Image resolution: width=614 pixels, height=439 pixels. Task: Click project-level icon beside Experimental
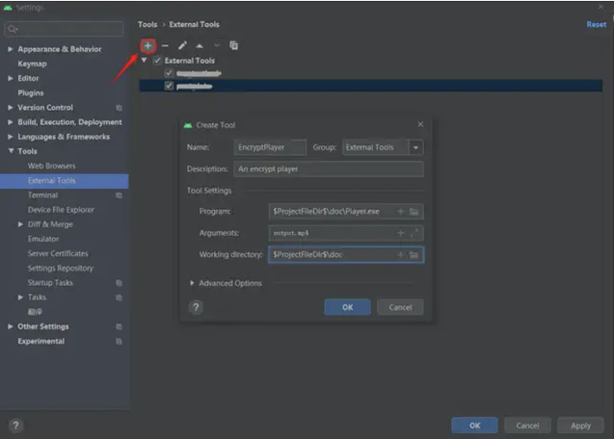tap(120, 342)
